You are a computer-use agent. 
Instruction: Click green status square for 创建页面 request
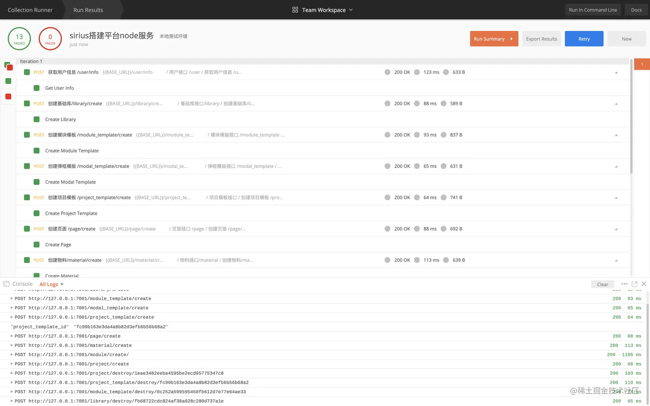[x=27, y=229]
